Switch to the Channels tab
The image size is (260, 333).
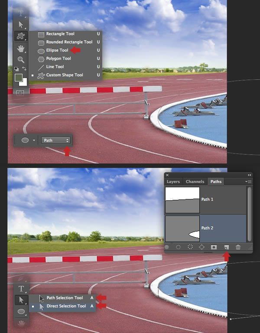coord(195,182)
